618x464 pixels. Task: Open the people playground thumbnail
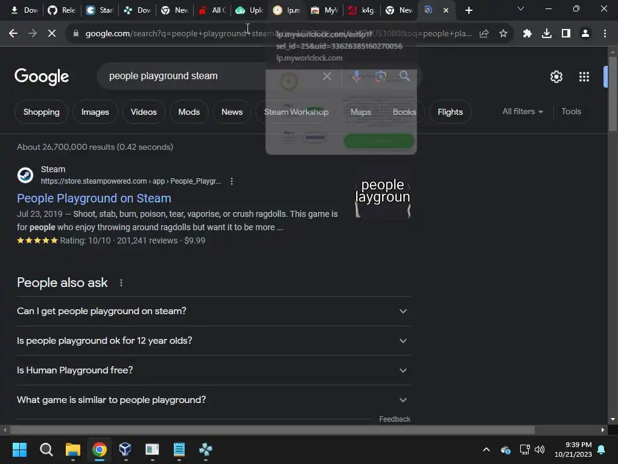pyautogui.click(x=382, y=193)
